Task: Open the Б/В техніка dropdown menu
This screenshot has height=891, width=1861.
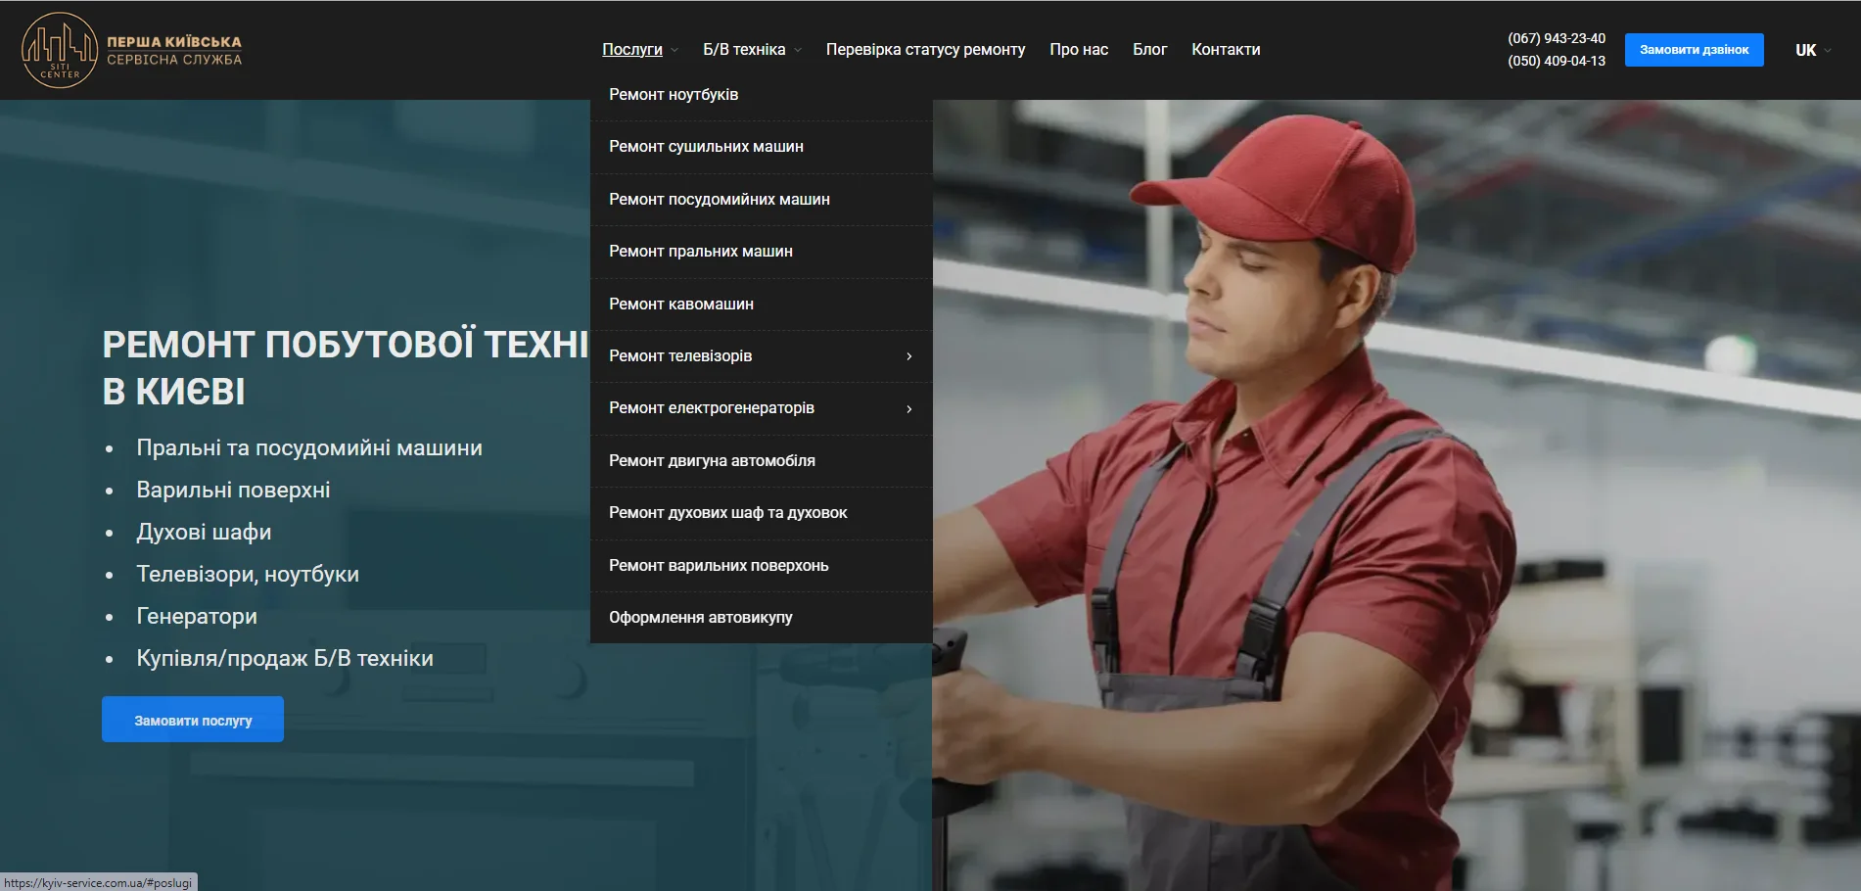Action: click(751, 50)
